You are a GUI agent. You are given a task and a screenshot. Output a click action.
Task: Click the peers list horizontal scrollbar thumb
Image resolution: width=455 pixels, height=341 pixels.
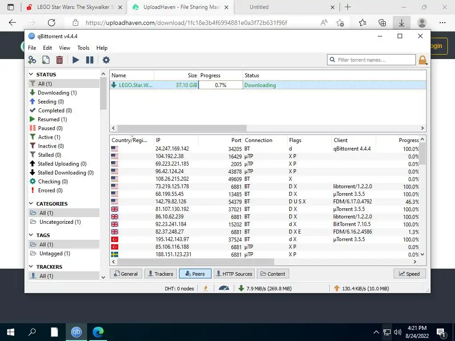[x=196, y=262]
